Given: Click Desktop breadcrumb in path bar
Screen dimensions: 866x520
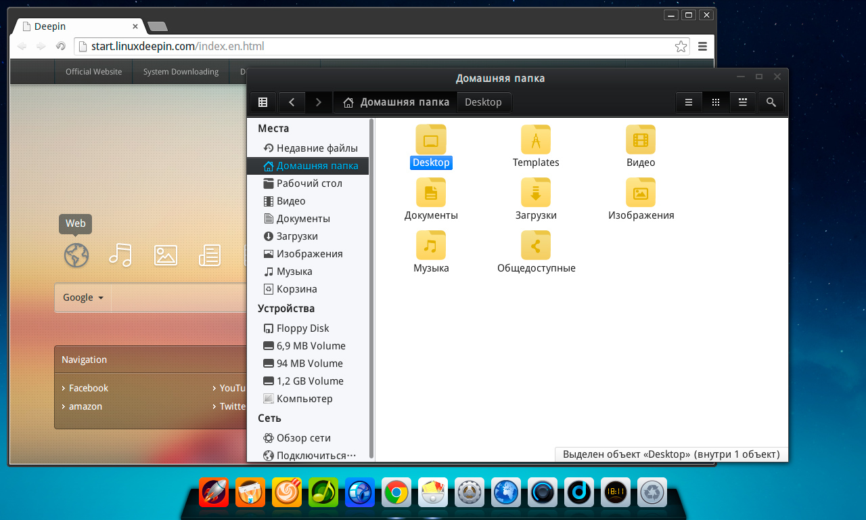Looking at the screenshot, I should (483, 102).
